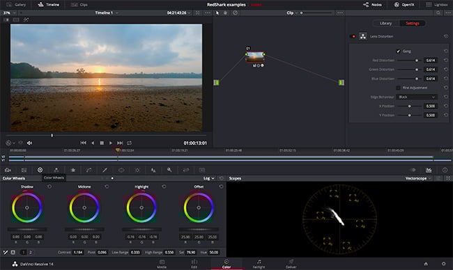Select the Color Wheels palette icon

pyautogui.click(x=40, y=170)
